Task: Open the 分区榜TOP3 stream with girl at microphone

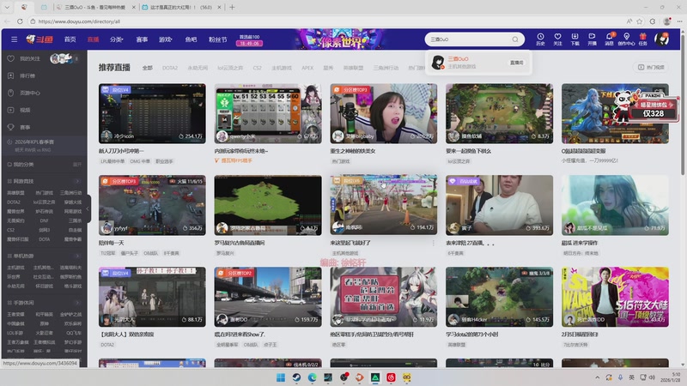Action: (383, 113)
